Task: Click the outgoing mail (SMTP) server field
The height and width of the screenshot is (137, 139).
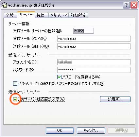Action: click(x=94, y=46)
